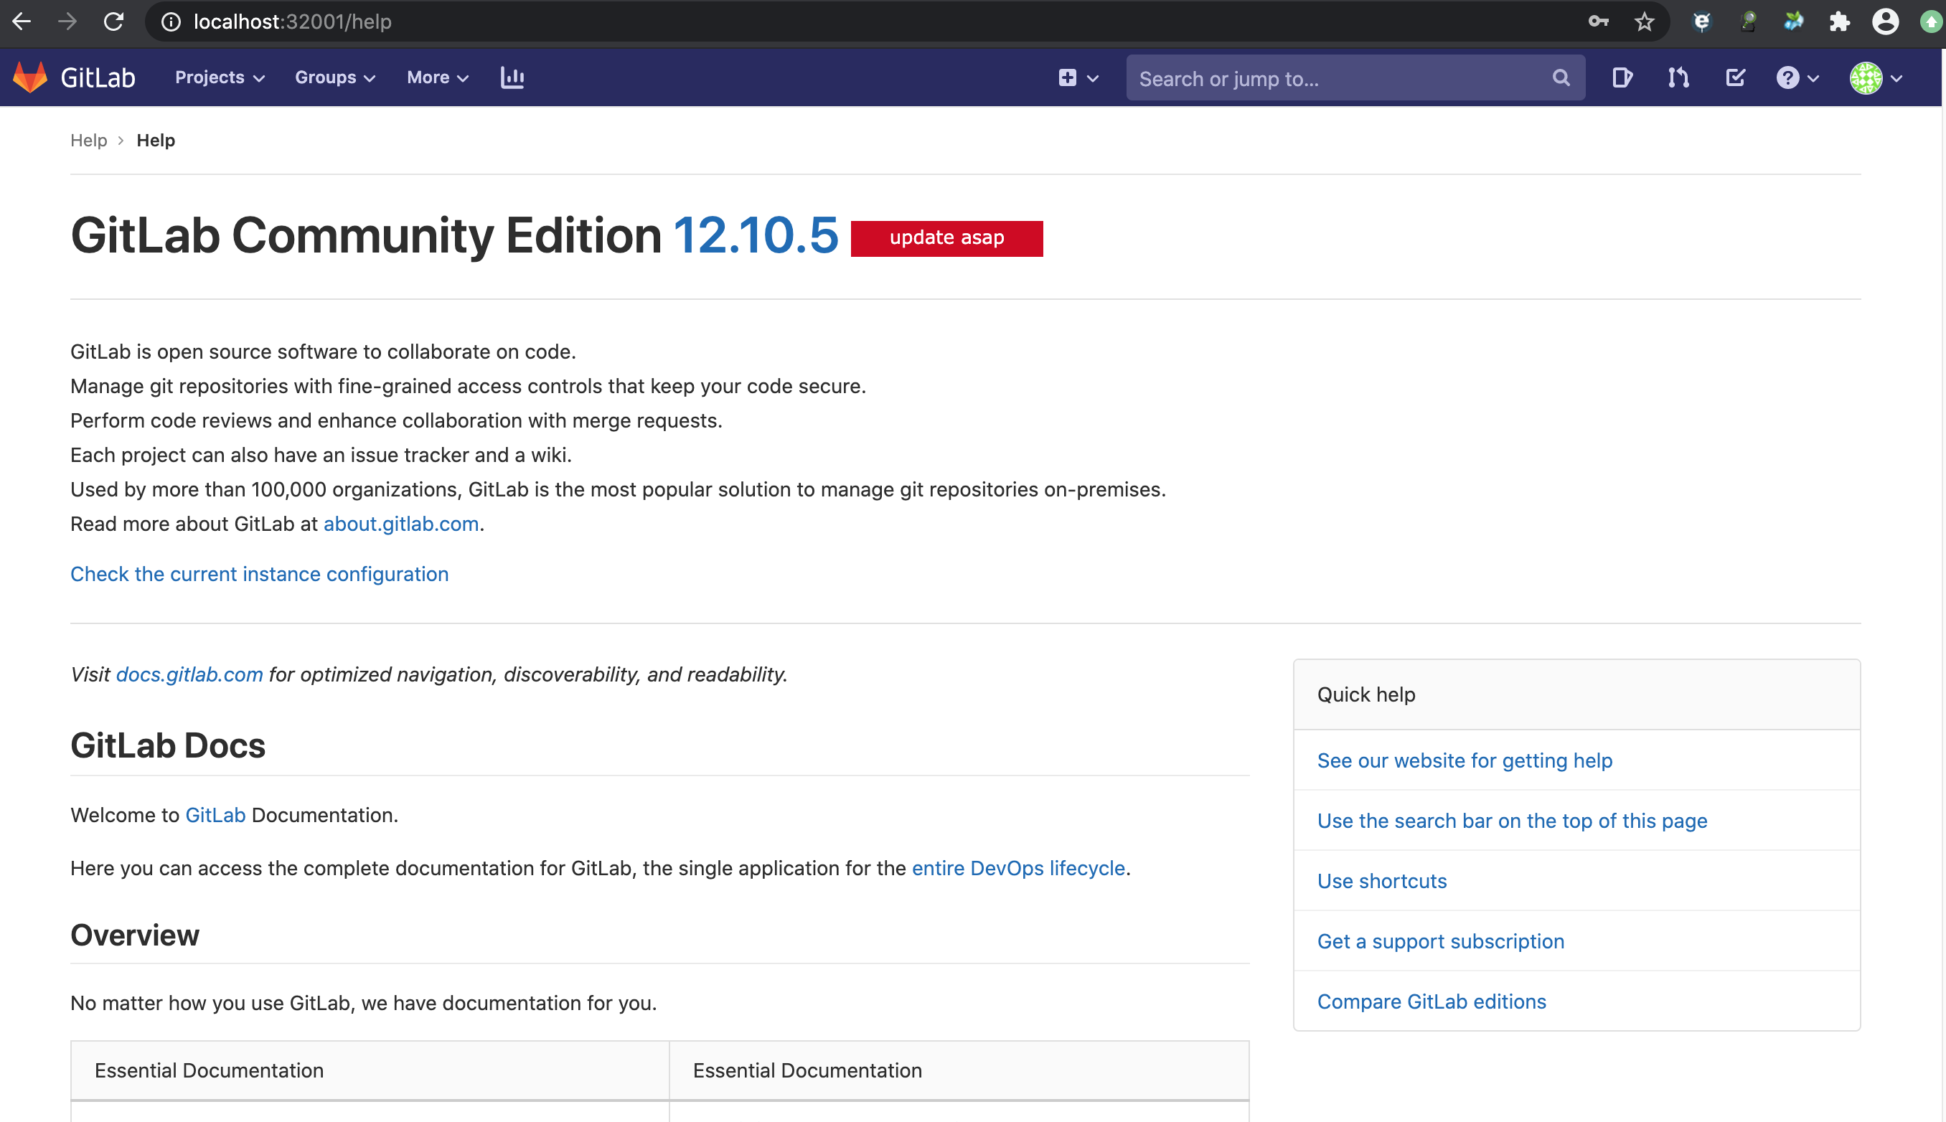This screenshot has width=1946, height=1122.
Task: Expand the Groups dropdown menu
Action: point(334,77)
